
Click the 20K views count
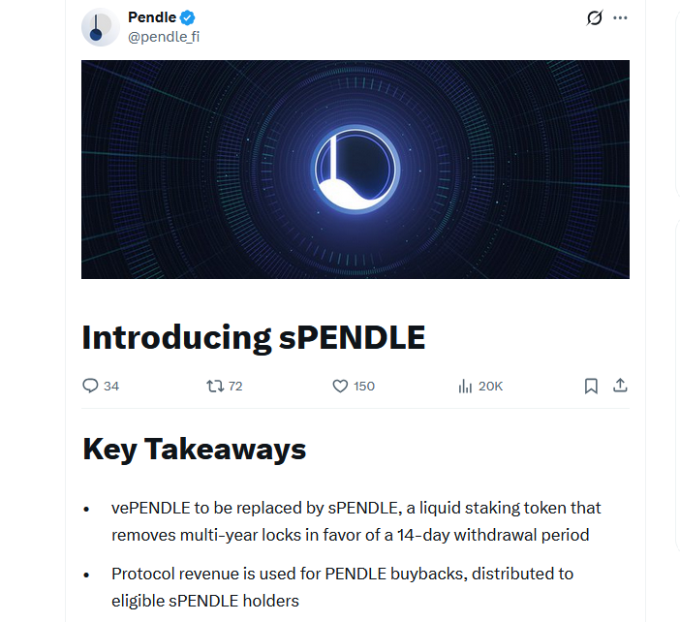[491, 386]
